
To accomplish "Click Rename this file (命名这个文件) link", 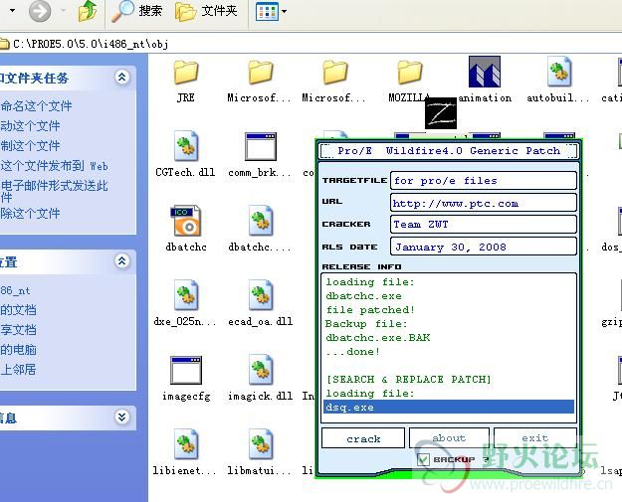I will pyautogui.click(x=36, y=105).
